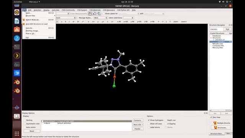Choose Save As from the File menu
This screenshot has width=245, height=138.
[x=39, y=28]
